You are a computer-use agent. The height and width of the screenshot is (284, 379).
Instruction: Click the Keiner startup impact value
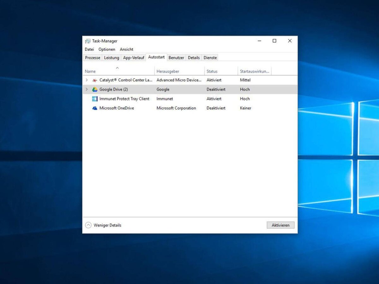[246, 108]
